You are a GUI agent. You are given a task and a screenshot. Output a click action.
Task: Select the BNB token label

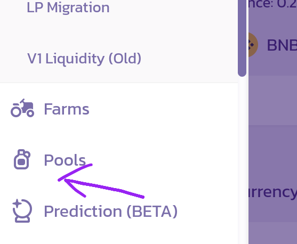[x=282, y=45]
